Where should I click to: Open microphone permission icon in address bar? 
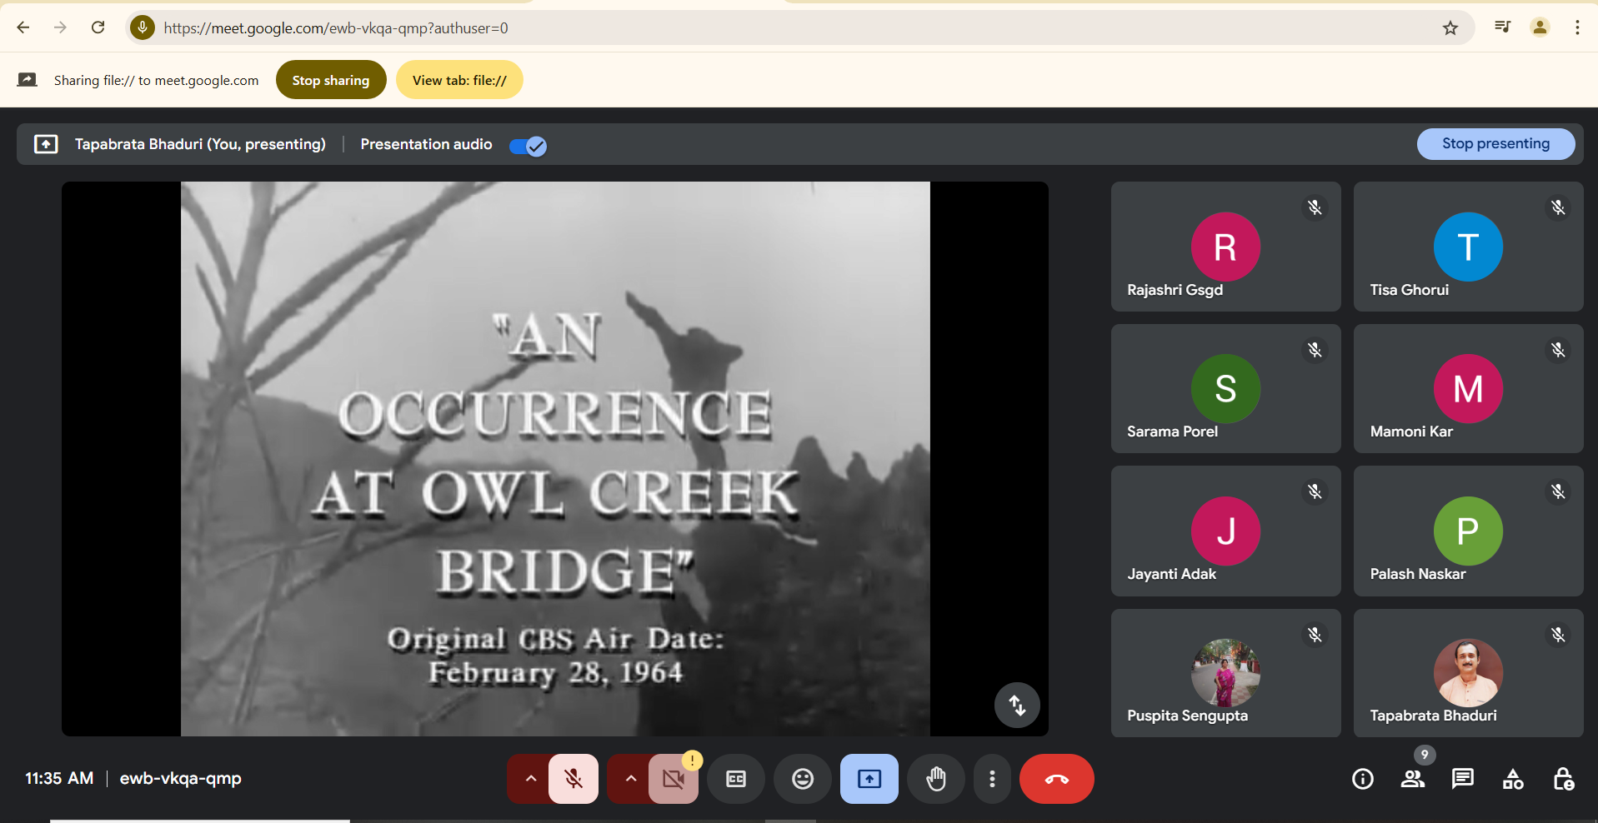(x=143, y=27)
